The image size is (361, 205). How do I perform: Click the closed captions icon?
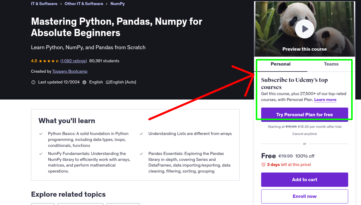tap(108, 82)
